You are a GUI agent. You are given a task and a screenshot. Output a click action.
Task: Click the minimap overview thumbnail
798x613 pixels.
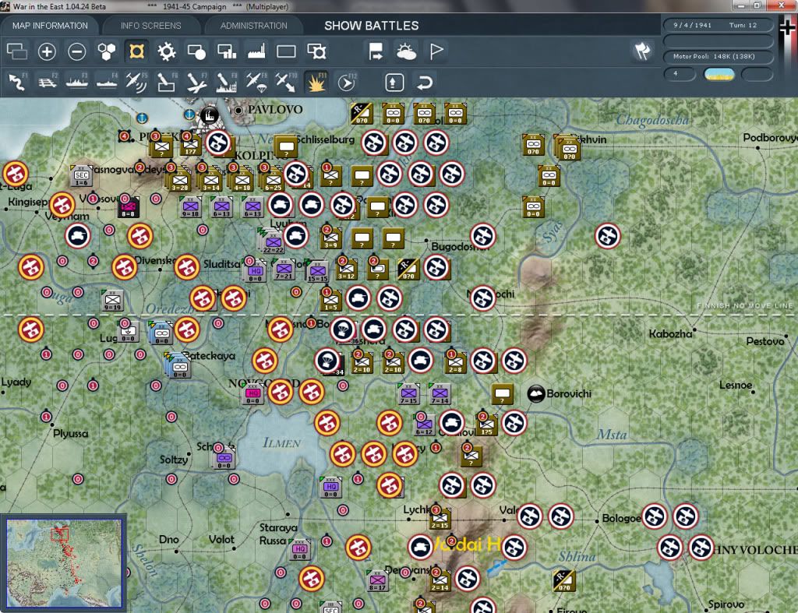(64, 562)
